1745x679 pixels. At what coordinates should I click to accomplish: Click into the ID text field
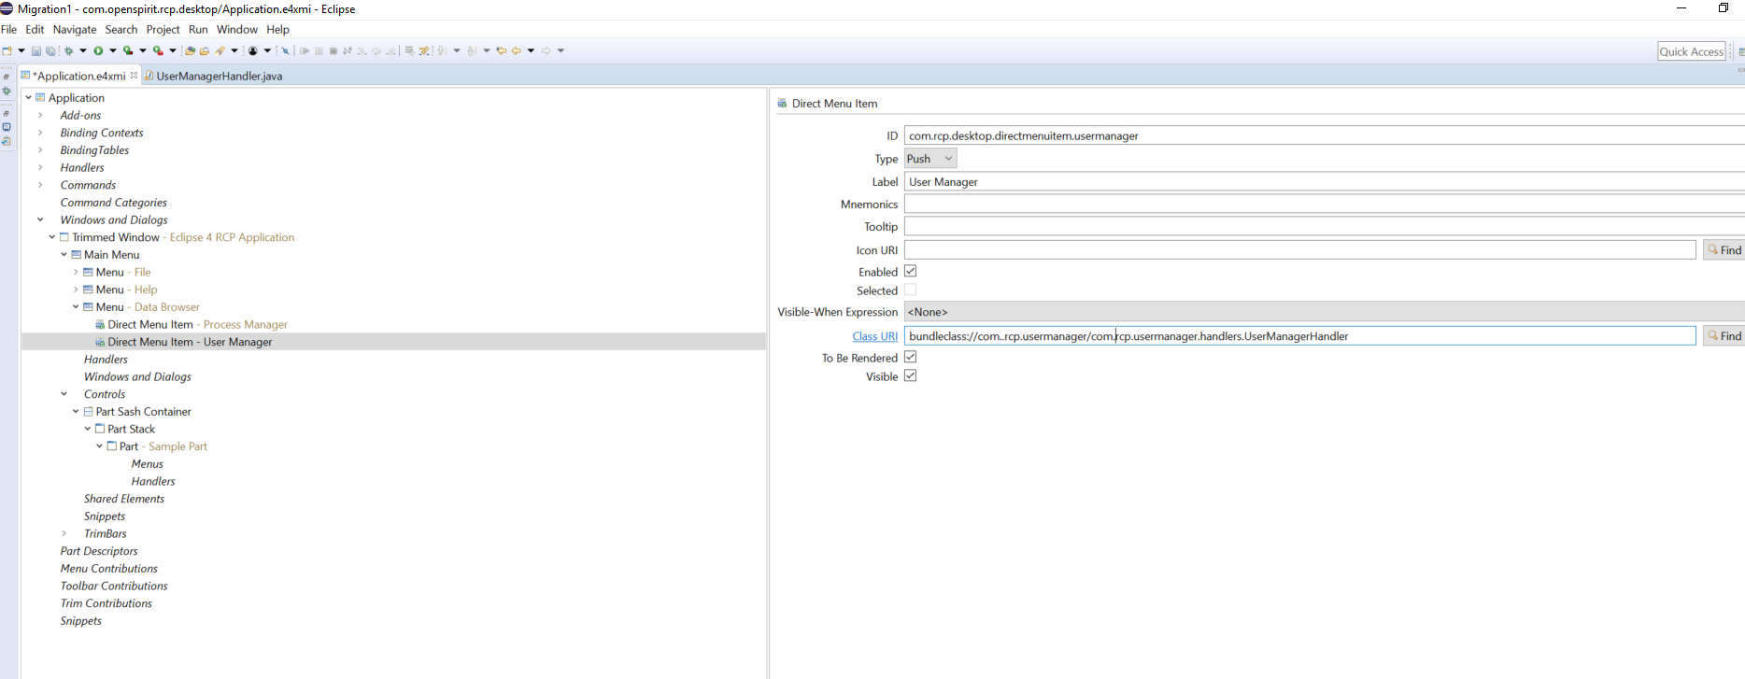point(1324,135)
